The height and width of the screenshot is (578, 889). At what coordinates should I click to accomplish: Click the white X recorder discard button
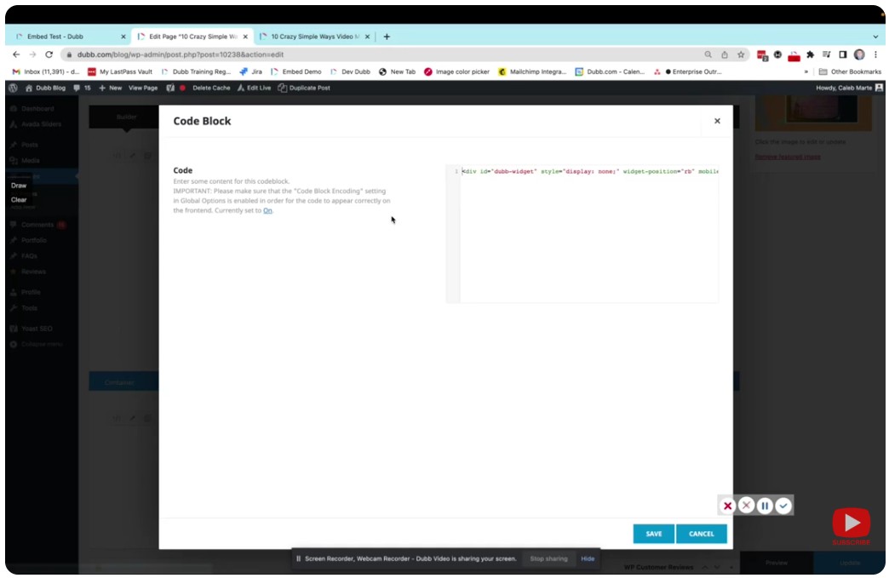tap(746, 505)
